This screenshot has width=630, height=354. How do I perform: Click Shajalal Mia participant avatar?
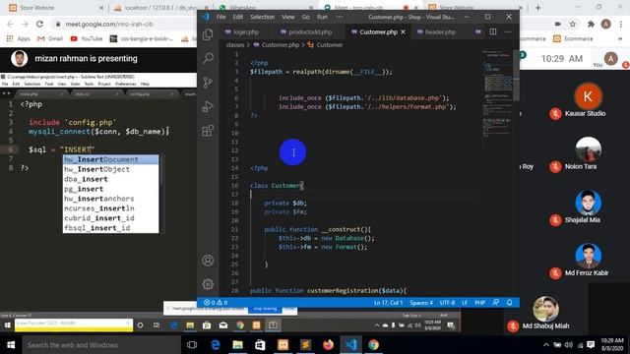click(589, 203)
